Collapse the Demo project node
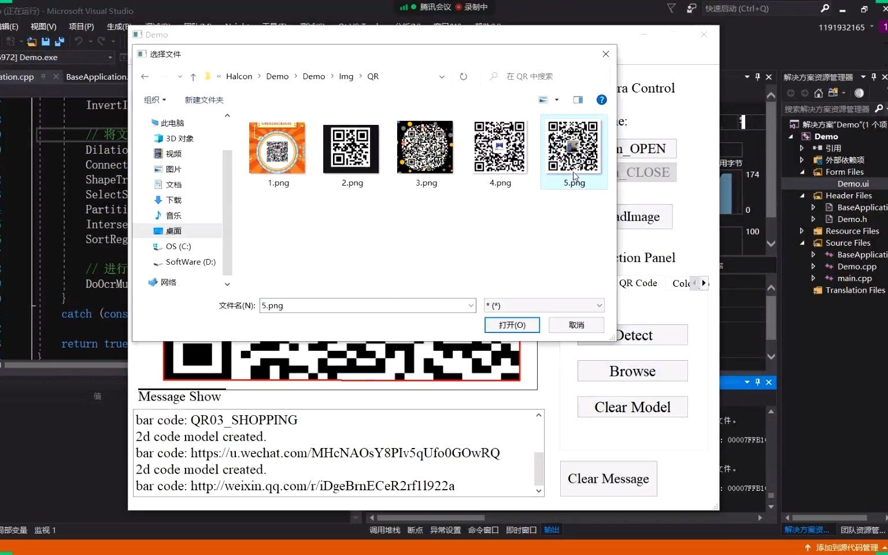Viewport: 888px width, 555px height. click(791, 136)
